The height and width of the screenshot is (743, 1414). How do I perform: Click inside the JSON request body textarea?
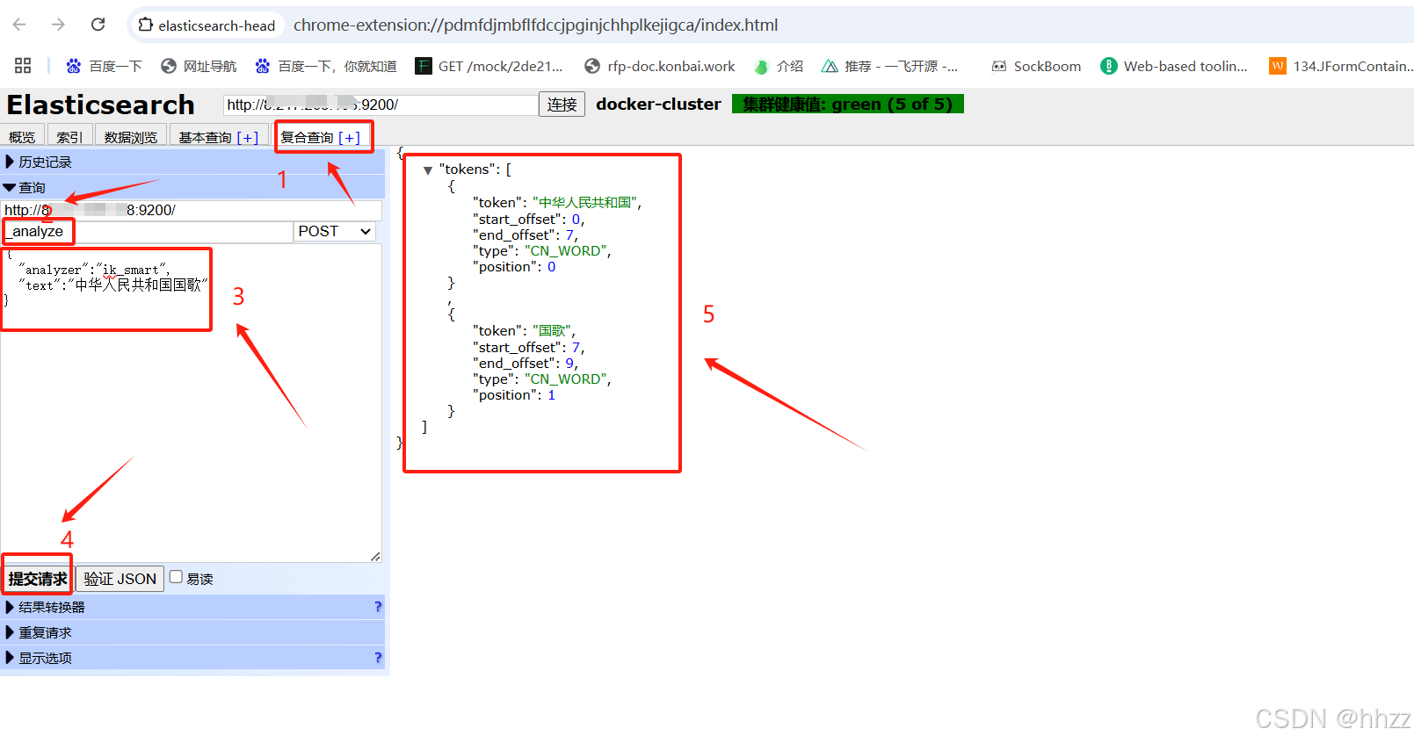(x=191, y=403)
